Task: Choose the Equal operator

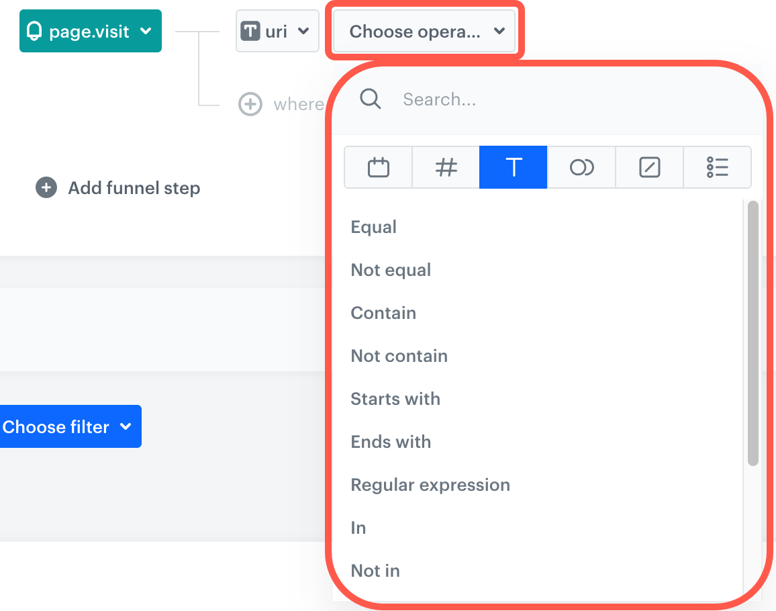Action: [x=374, y=227]
